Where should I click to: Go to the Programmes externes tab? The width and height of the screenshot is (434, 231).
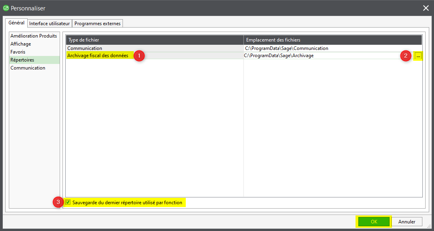point(97,24)
